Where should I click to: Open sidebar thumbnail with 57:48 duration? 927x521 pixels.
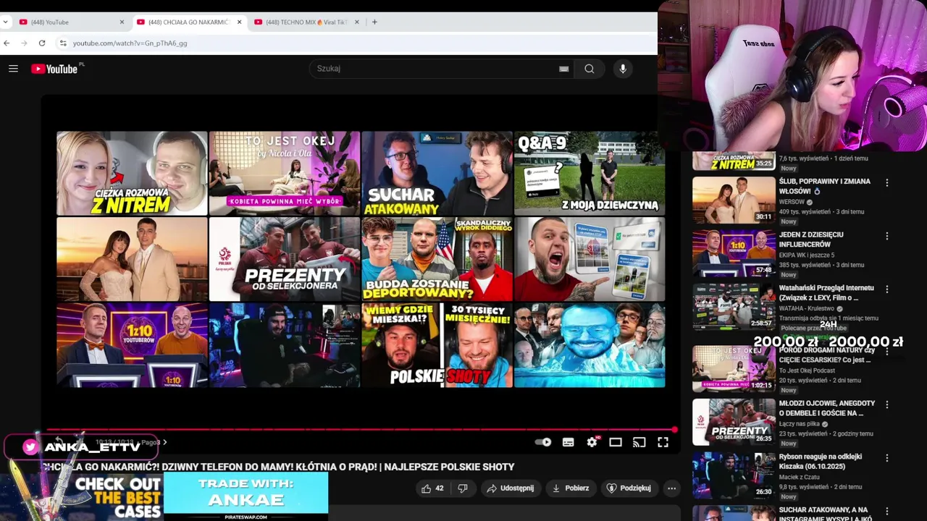(734, 253)
